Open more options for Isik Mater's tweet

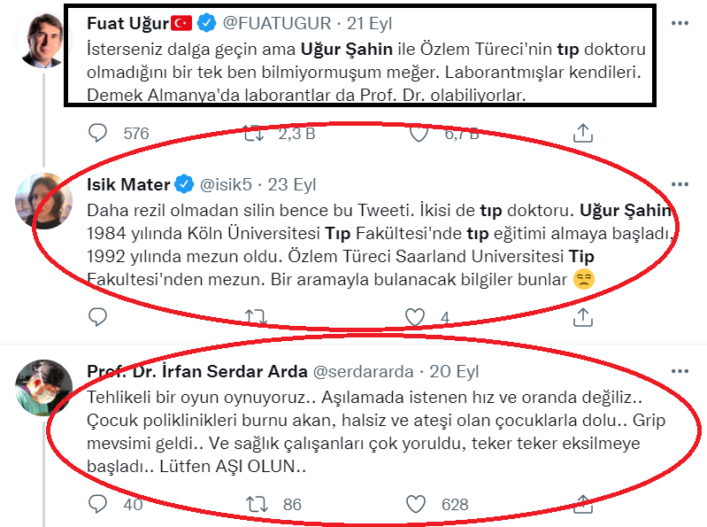tap(679, 185)
